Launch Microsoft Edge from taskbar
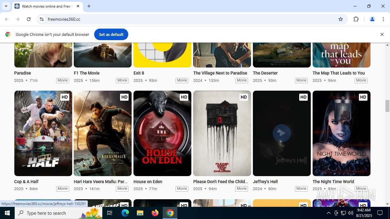Viewport: 390px width, 219px height. pos(125,213)
